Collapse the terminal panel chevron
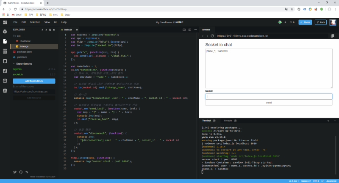 335,121
